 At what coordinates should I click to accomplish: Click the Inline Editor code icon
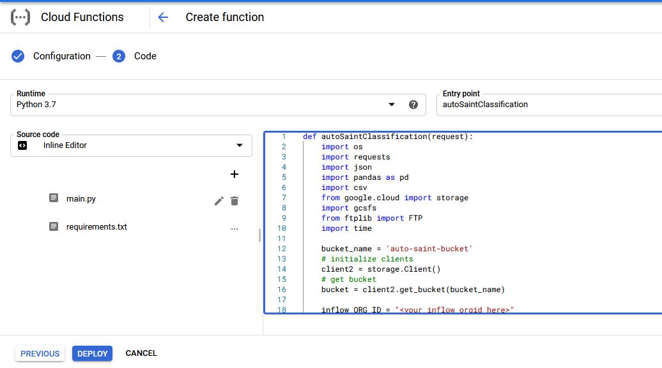pos(22,145)
